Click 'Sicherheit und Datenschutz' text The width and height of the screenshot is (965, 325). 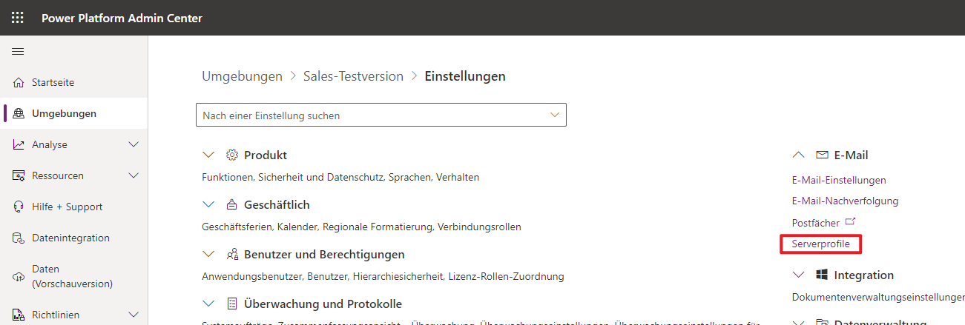(x=322, y=177)
